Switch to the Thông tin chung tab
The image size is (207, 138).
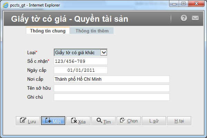point(48,31)
